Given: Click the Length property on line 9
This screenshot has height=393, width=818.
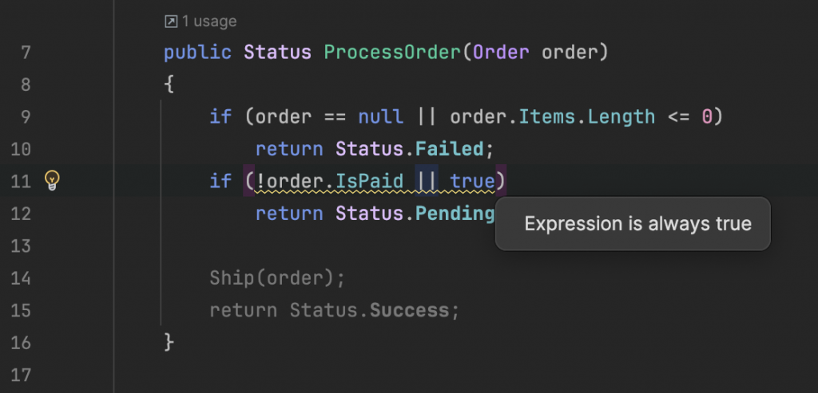Looking at the screenshot, I should point(621,116).
